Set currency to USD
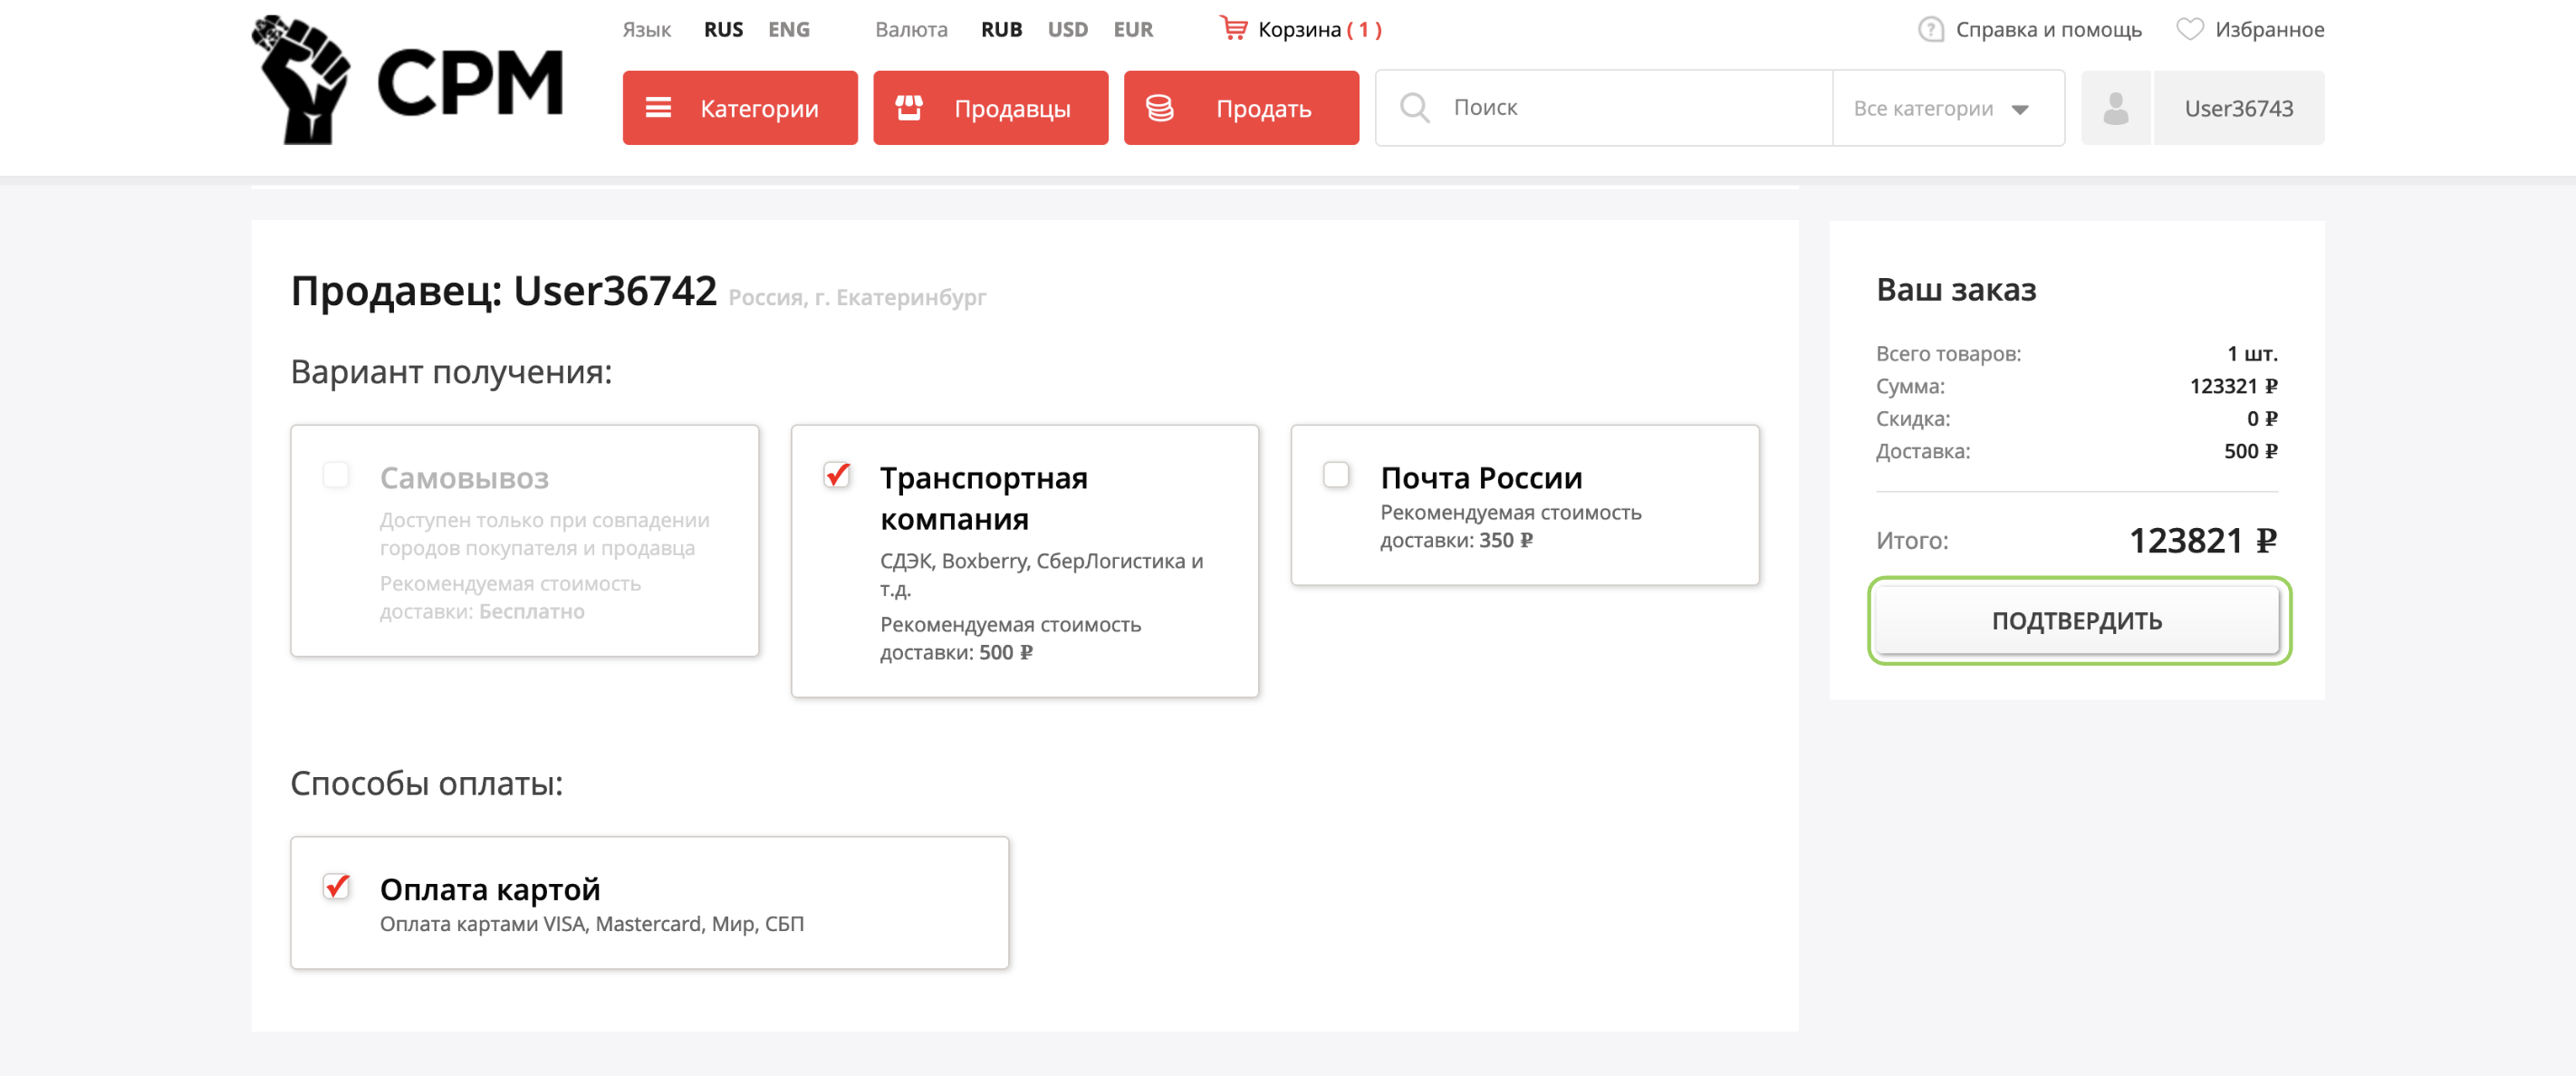The image size is (2576, 1076). [x=1067, y=29]
